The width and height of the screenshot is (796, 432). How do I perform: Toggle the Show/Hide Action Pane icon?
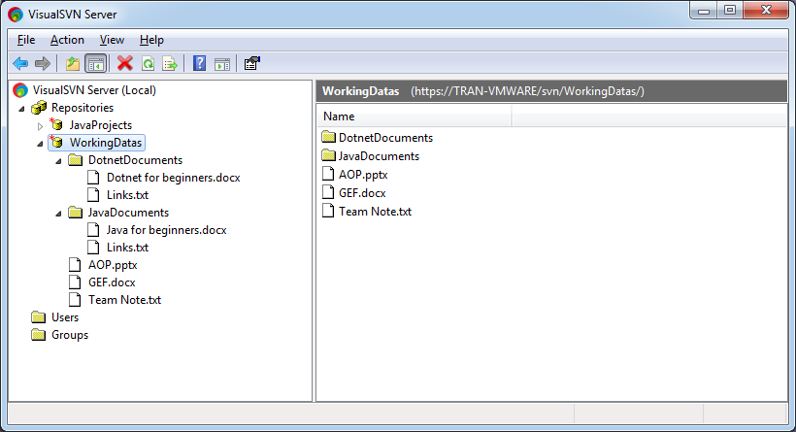(x=222, y=64)
